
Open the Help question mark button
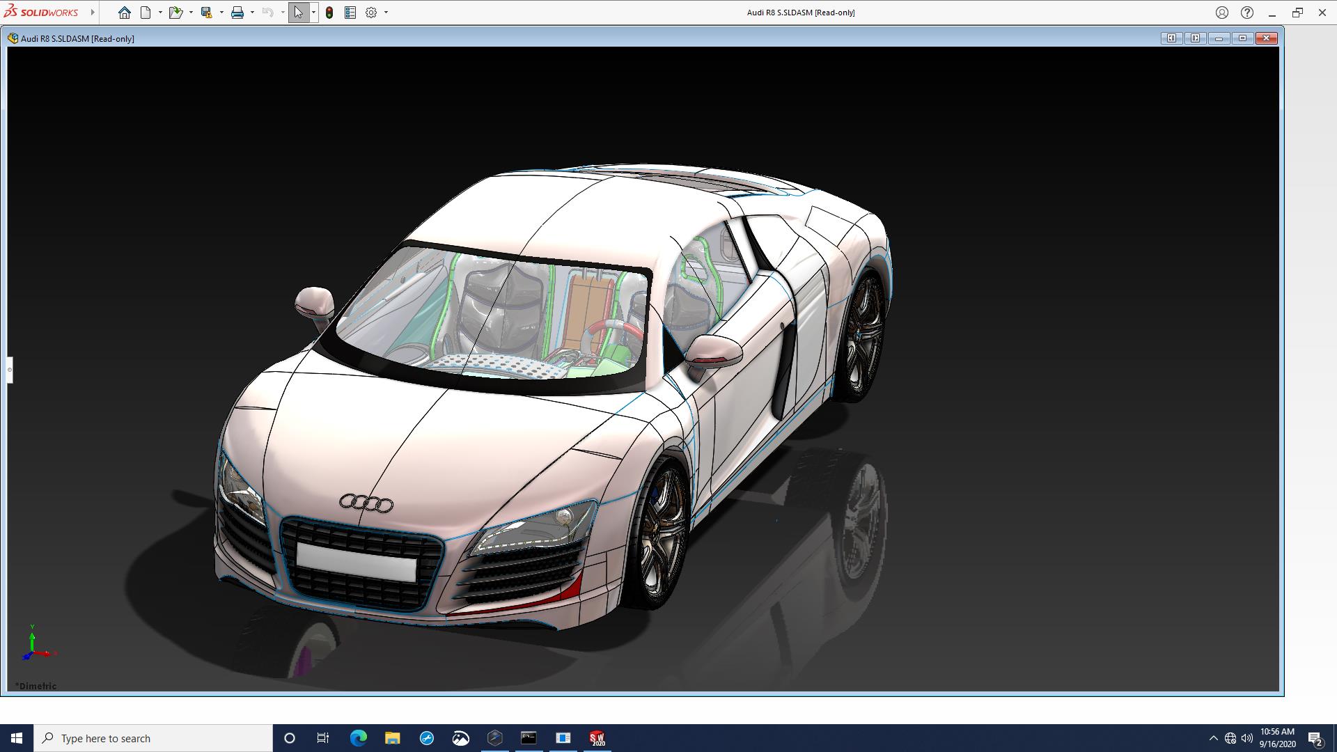pyautogui.click(x=1247, y=13)
